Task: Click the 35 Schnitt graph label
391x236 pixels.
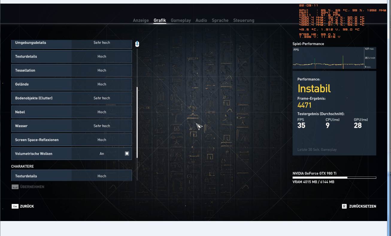Action: [x=370, y=58]
